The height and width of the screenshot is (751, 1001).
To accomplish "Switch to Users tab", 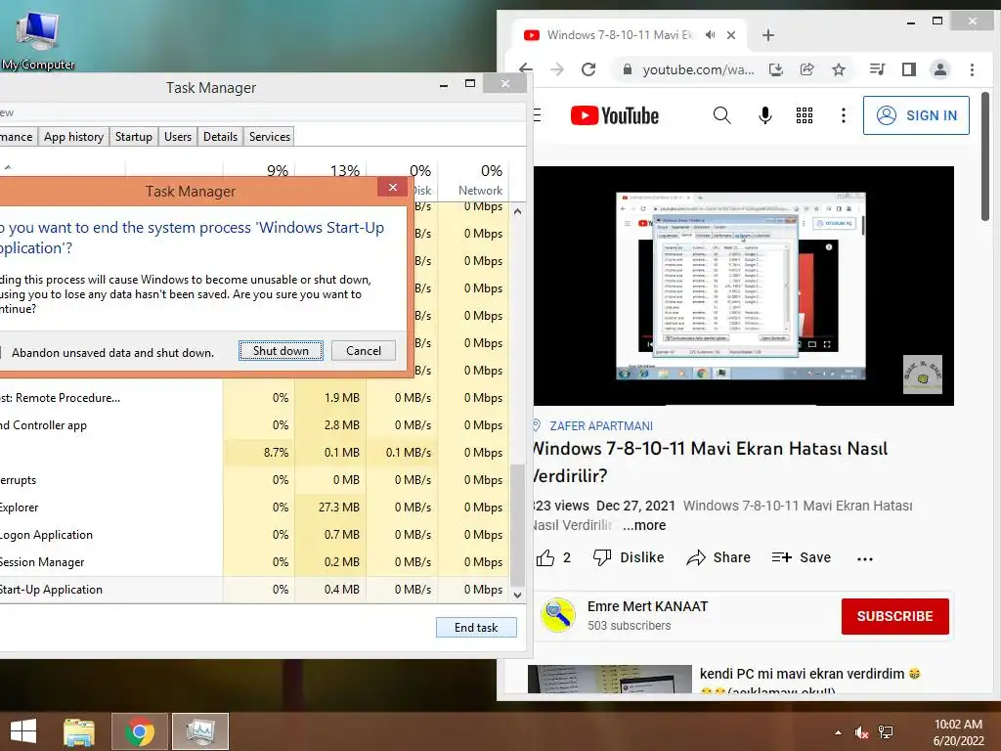I will pyautogui.click(x=178, y=137).
